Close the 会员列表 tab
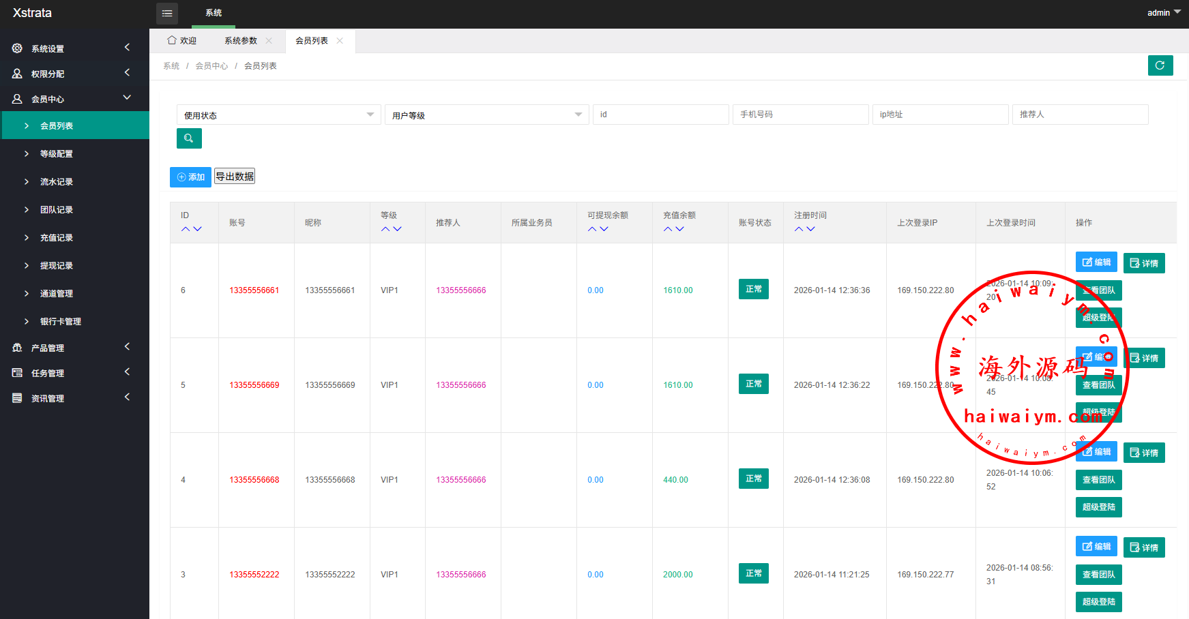The width and height of the screenshot is (1189, 619). [340, 41]
